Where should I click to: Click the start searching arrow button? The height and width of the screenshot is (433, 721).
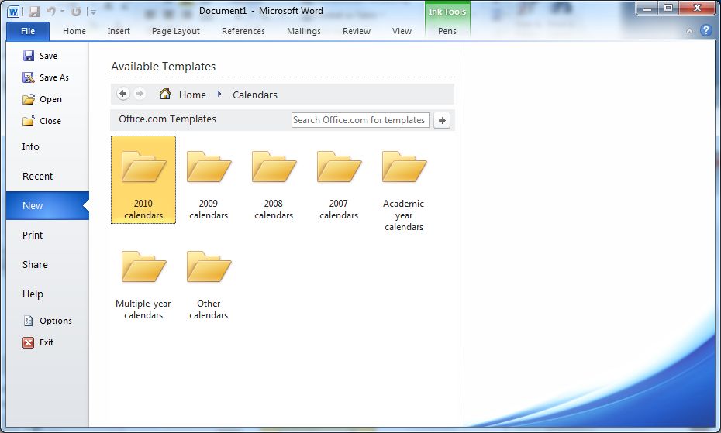[441, 120]
